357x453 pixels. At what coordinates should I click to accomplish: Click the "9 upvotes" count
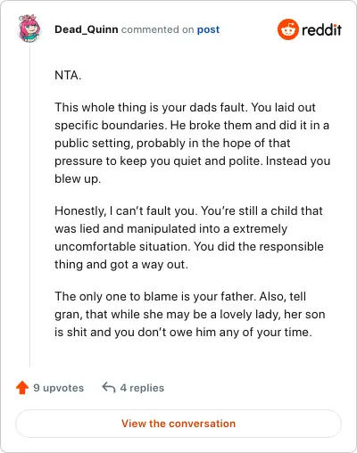58,388
